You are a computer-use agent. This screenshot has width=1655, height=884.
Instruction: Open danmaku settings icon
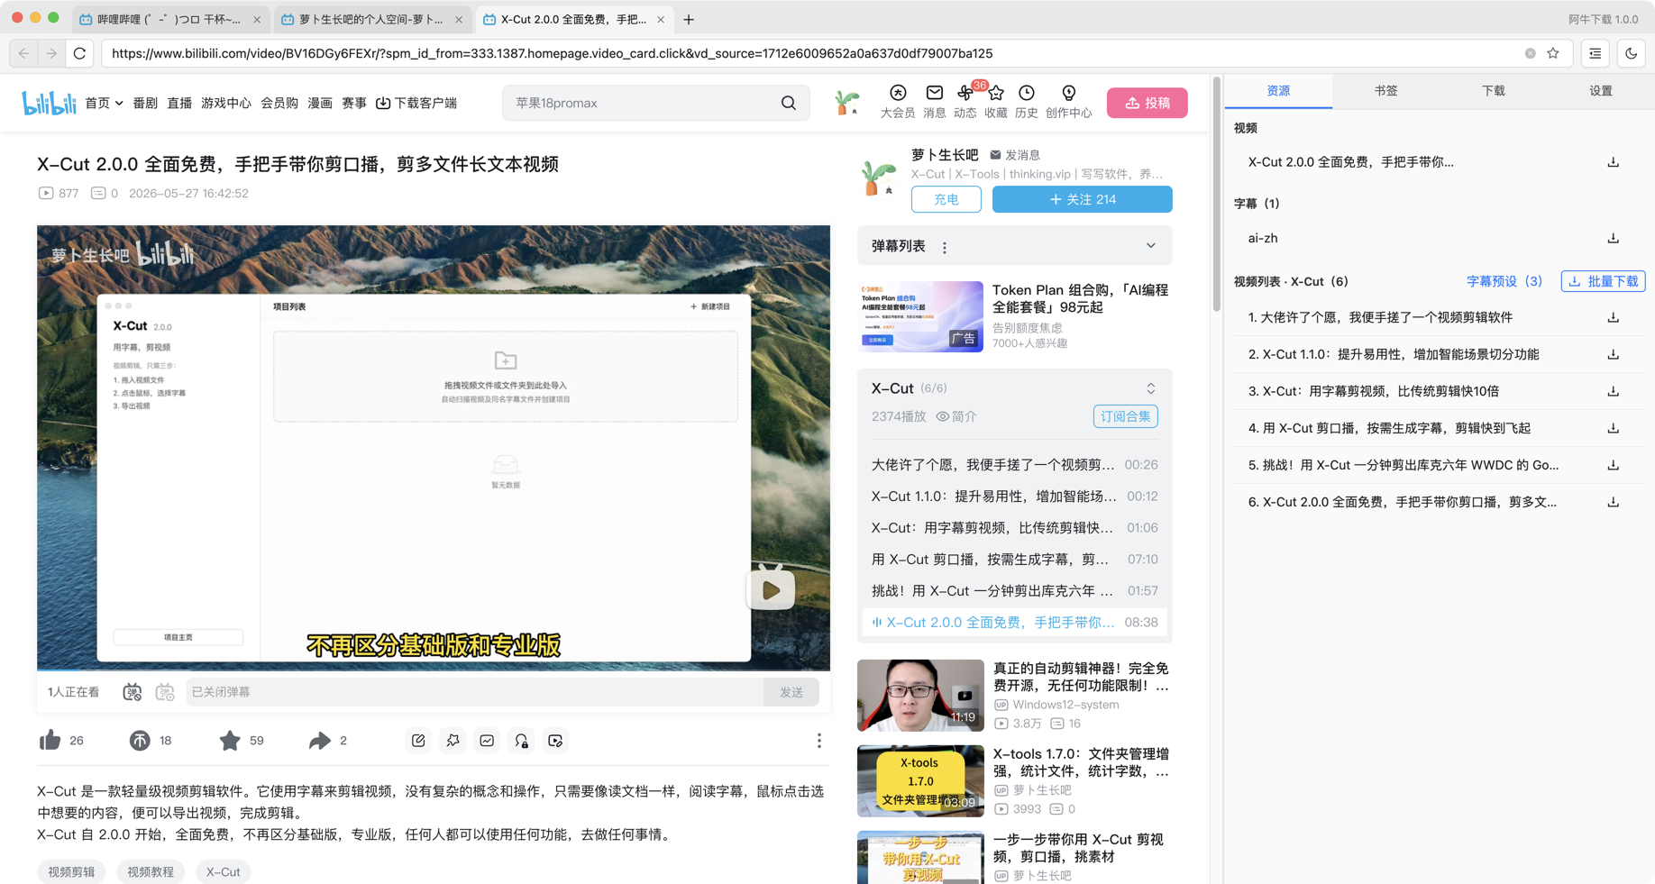tap(165, 692)
